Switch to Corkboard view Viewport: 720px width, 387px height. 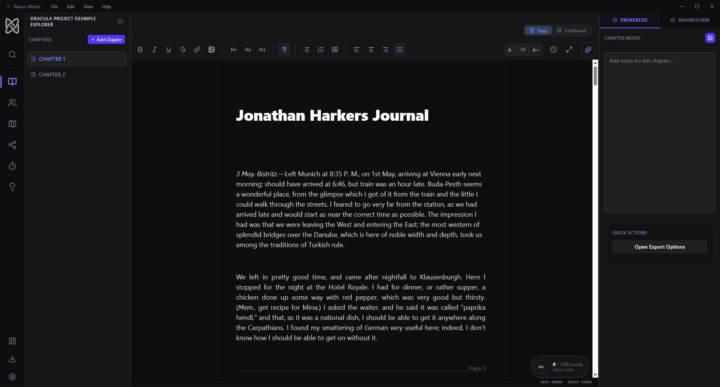[571, 30]
